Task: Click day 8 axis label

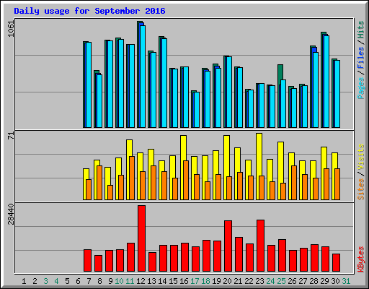Action: tap(99, 281)
